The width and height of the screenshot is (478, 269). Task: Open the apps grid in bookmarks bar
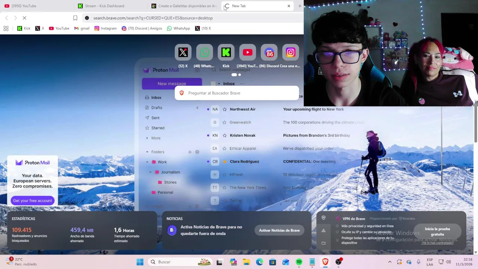pos(6,28)
